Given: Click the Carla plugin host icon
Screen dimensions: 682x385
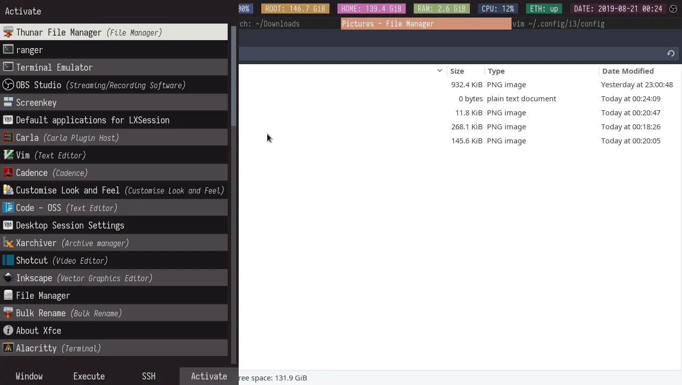Looking at the screenshot, I should point(8,137).
